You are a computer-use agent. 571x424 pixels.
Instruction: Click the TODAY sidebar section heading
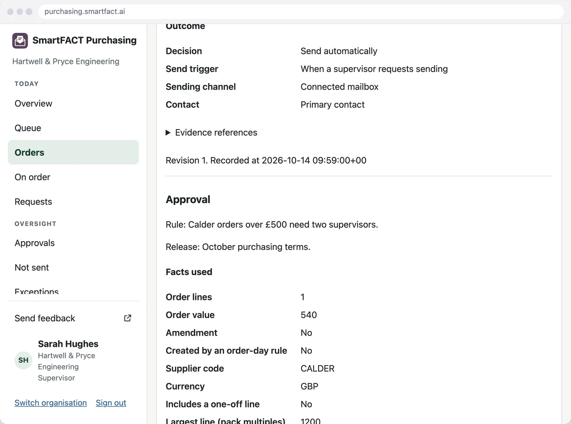(27, 84)
